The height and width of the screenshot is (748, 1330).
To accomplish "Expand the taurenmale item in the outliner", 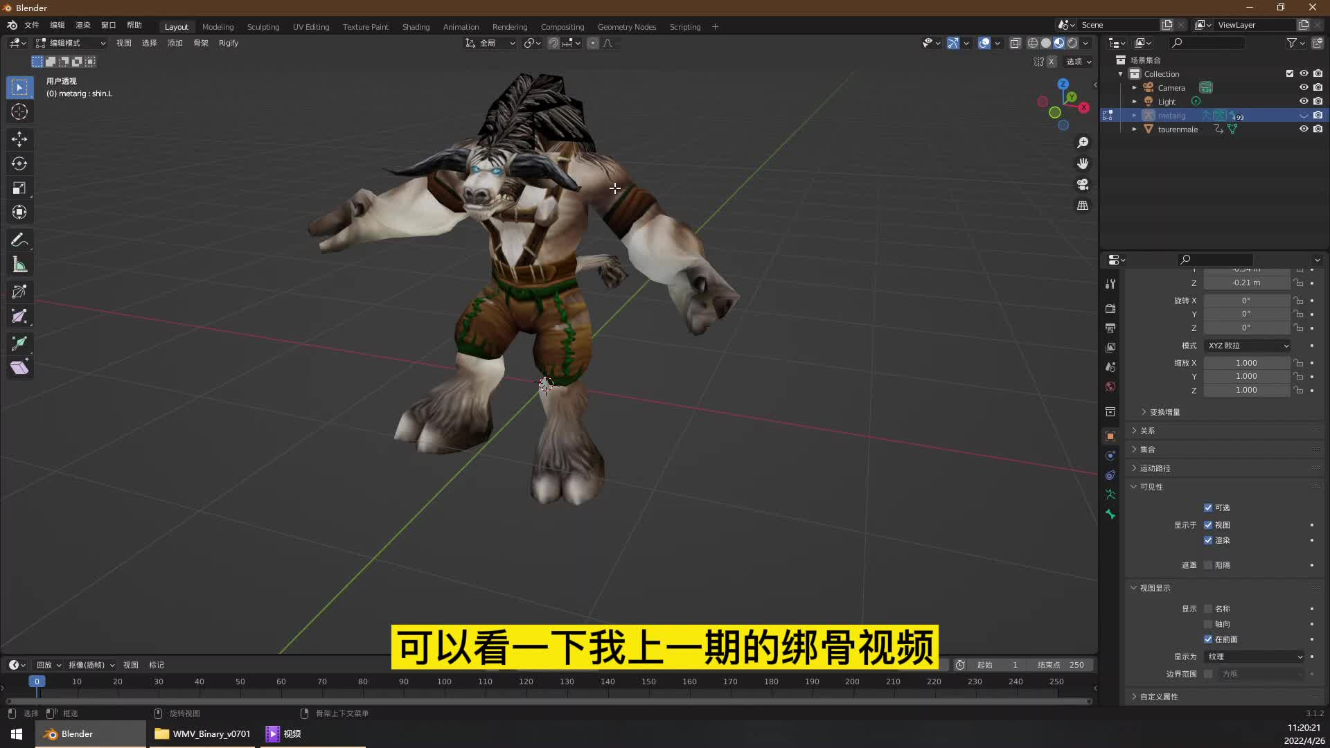I will 1134,130.
